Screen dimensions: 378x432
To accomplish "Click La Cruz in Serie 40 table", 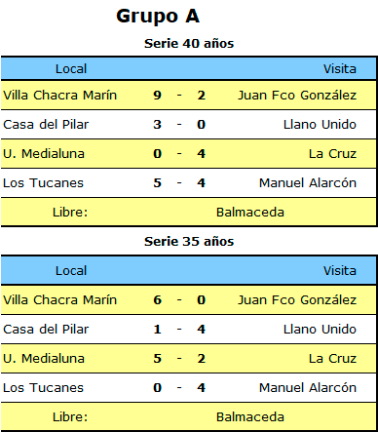I will [x=332, y=154].
